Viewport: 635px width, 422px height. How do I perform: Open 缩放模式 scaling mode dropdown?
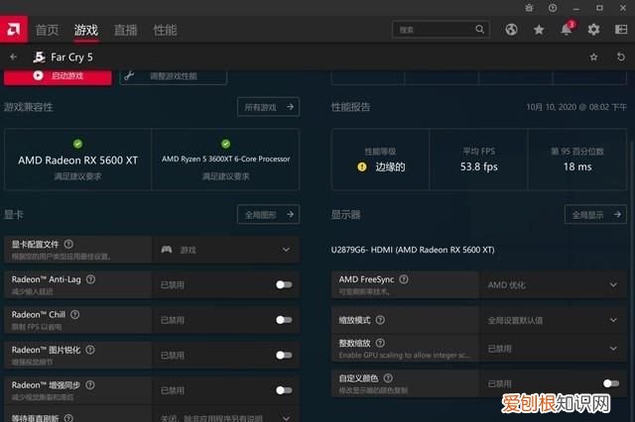[554, 320]
